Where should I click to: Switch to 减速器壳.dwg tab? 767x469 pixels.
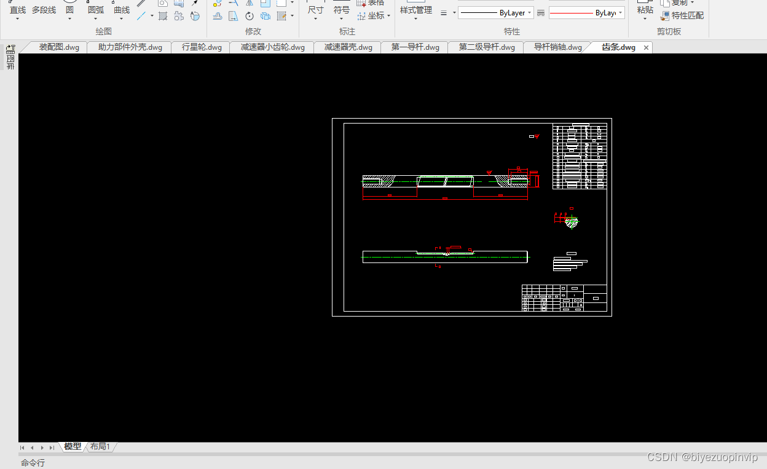click(x=348, y=47)
